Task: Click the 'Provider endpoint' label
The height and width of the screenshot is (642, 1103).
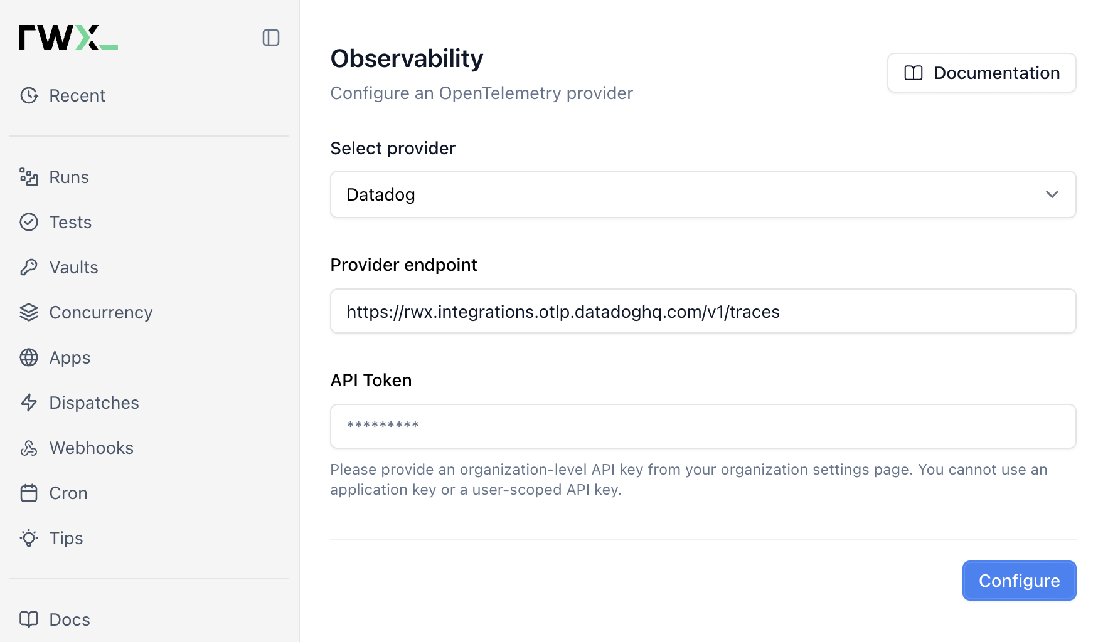Action: pyautogui.click(x=403, y=265)
